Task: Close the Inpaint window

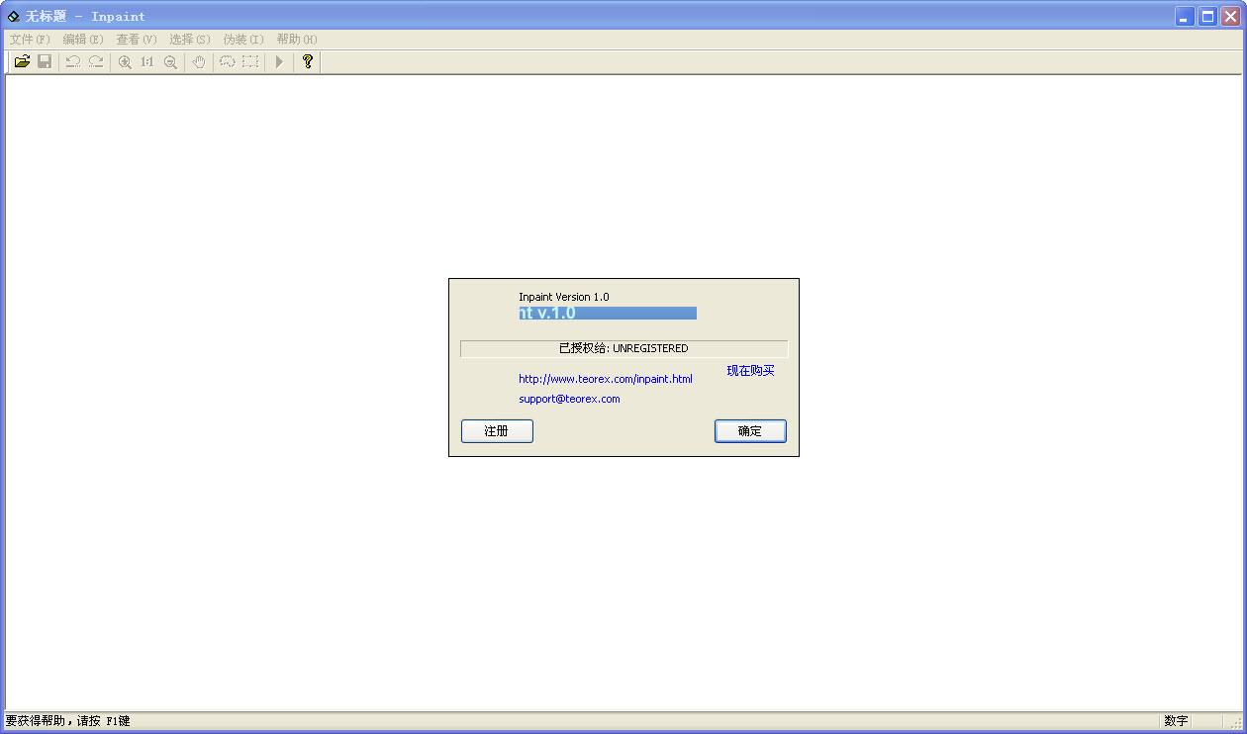Action: pos(1230,16)
